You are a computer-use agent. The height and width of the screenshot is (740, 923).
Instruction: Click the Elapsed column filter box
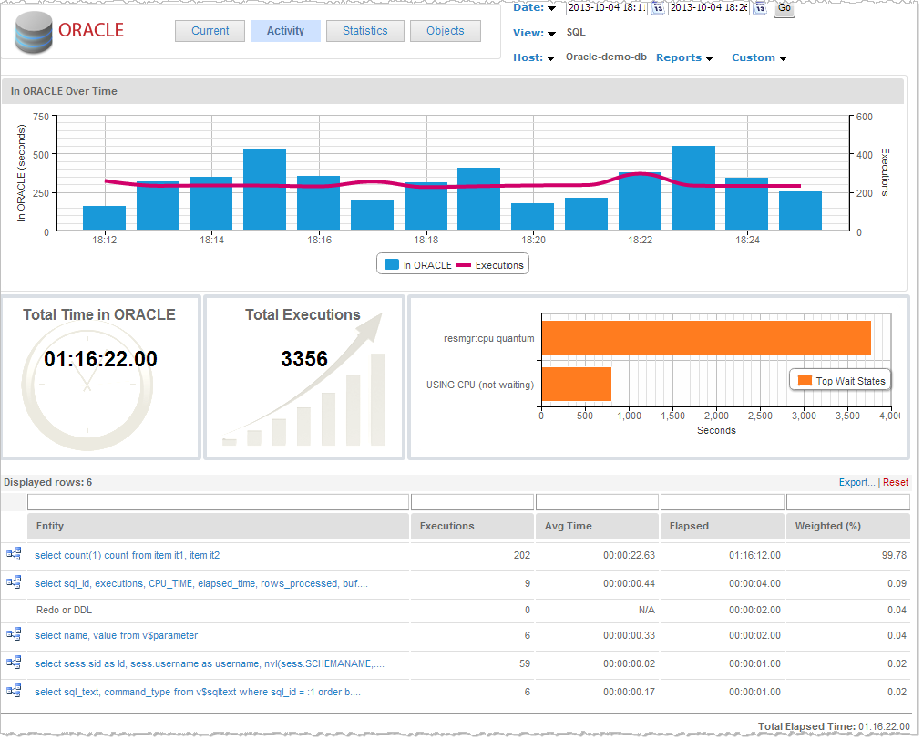coord(723,502)
